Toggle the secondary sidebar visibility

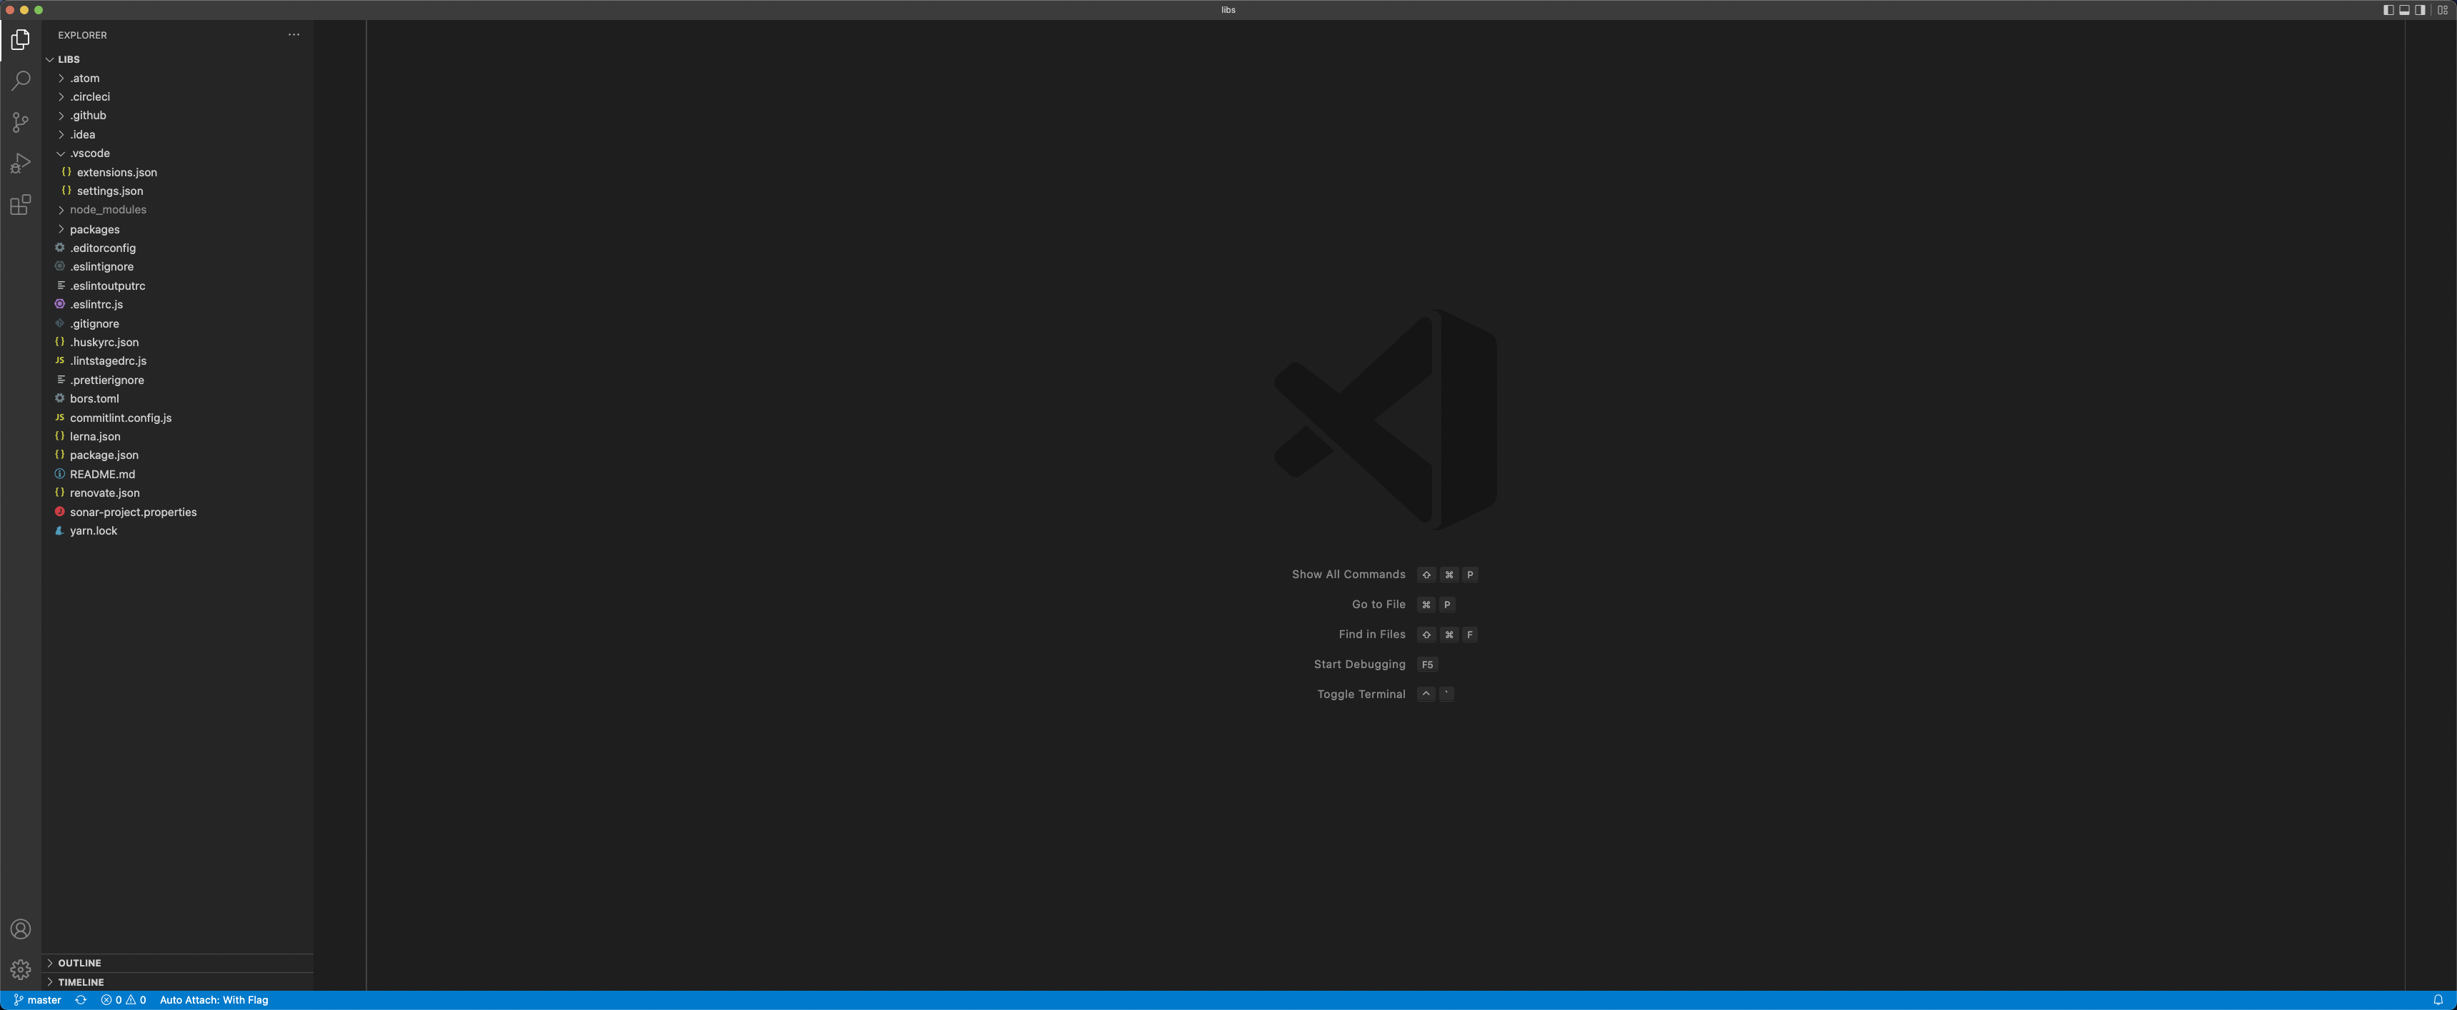2419,9
